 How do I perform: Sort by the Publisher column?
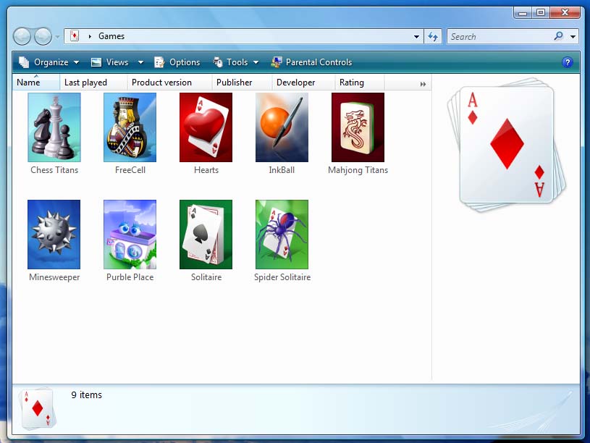click(242, 83)
